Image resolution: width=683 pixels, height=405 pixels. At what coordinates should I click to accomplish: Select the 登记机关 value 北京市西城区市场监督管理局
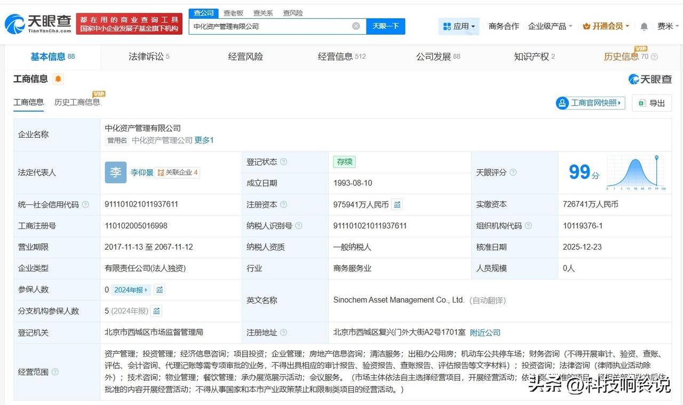coord(154,332)
